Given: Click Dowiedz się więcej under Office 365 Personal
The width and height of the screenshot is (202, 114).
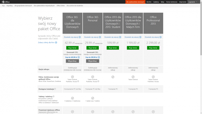Looking at the screenshot, I should [91, 37].
